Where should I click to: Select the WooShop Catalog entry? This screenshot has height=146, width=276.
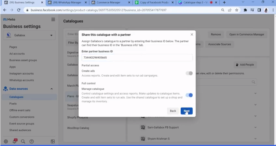click(78, 128)
